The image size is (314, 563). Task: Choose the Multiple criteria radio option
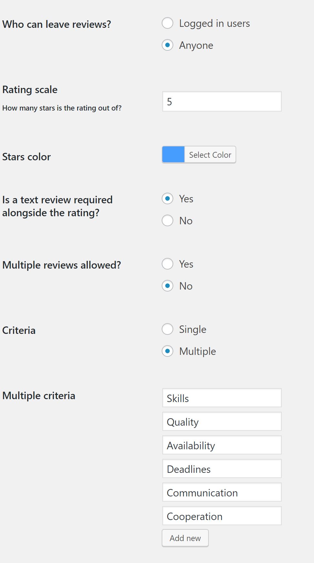point(167,351)
